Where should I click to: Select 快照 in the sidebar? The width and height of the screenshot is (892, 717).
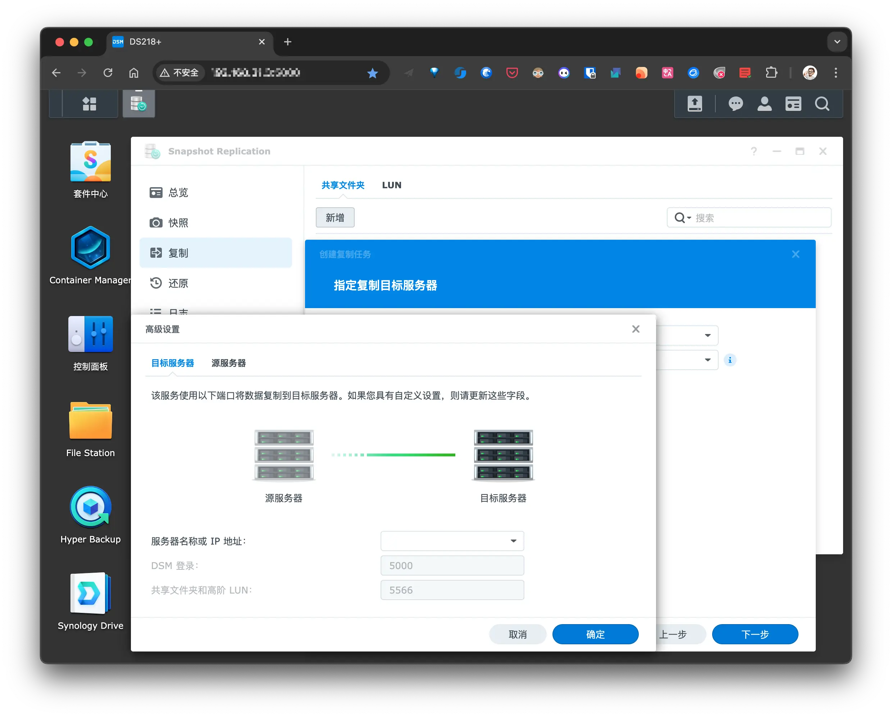tap(178, 223)
